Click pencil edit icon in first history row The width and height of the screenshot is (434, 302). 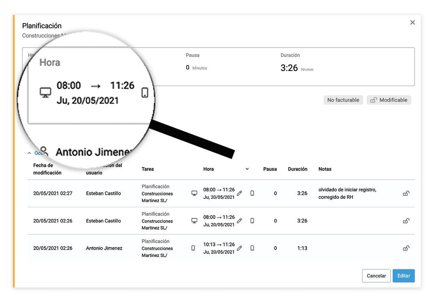click(x=240, y=193)
